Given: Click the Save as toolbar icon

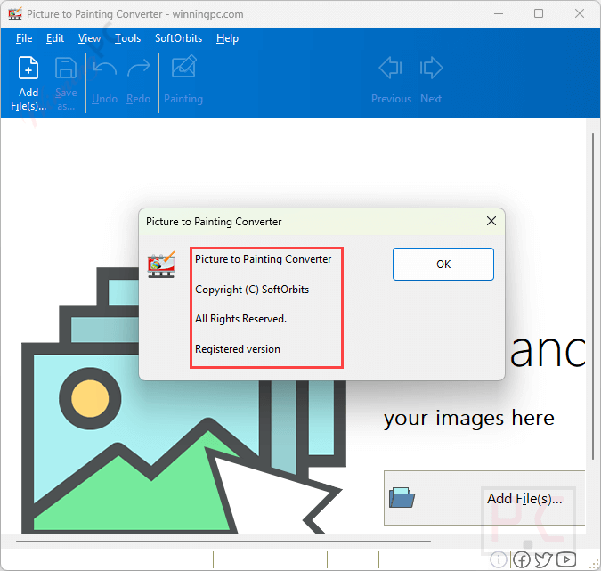Looking at the screenshot, I should coord(66,68).
